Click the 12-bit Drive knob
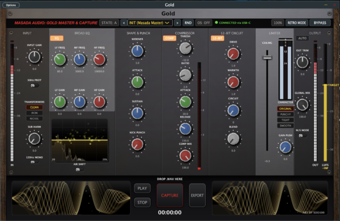340x221 pixels. coord(233,54)
